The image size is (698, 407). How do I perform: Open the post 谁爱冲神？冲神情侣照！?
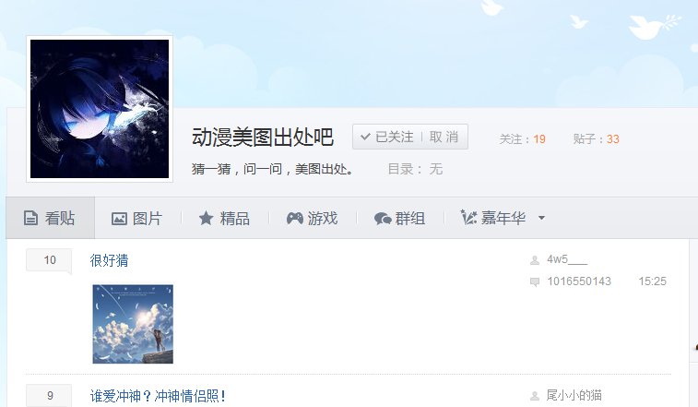[158, 396]
